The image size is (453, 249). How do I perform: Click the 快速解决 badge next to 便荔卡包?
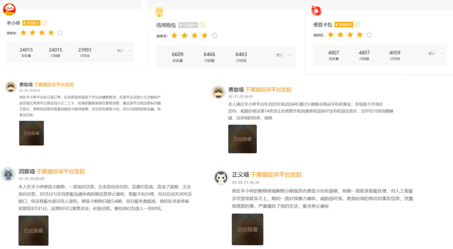(x=344, y=25)
